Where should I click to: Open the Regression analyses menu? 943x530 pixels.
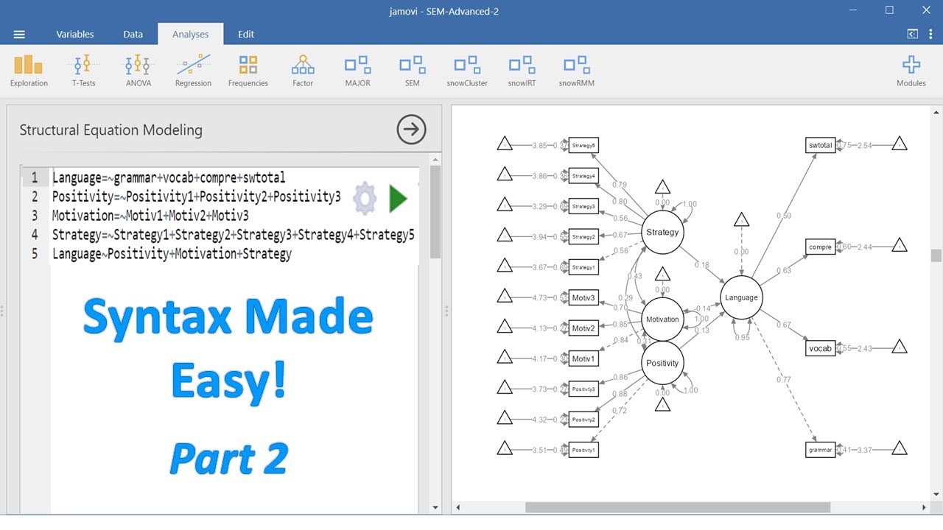(193, 71)
